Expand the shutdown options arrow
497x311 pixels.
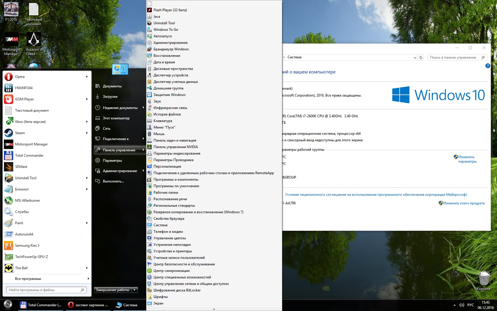135,290
